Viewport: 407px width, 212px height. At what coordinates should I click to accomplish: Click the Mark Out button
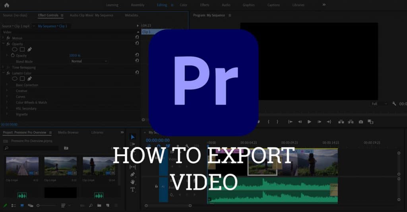pos(277,122)
